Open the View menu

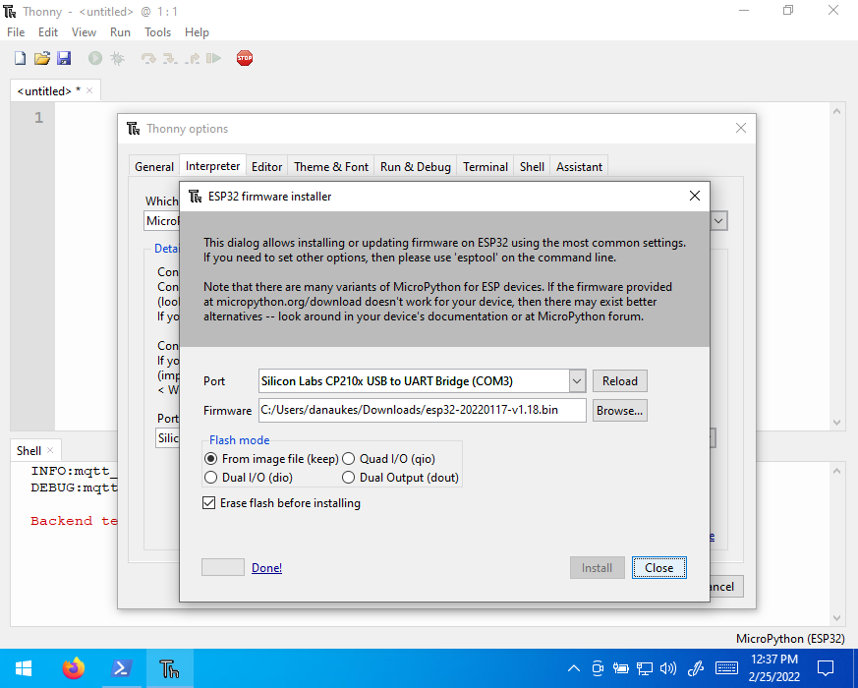point(84,32)
